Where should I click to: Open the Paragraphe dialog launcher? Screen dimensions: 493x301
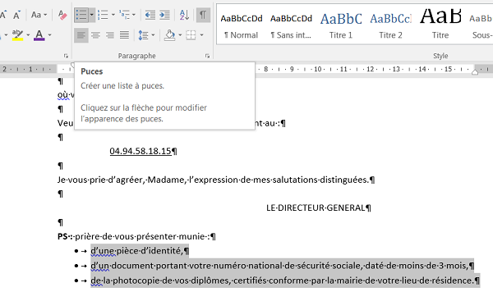(x=207, y=56)
